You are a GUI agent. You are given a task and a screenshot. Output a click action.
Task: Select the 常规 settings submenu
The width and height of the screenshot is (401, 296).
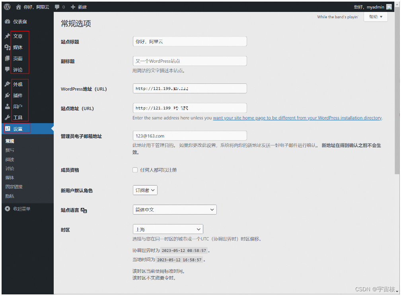pos(10,141)
